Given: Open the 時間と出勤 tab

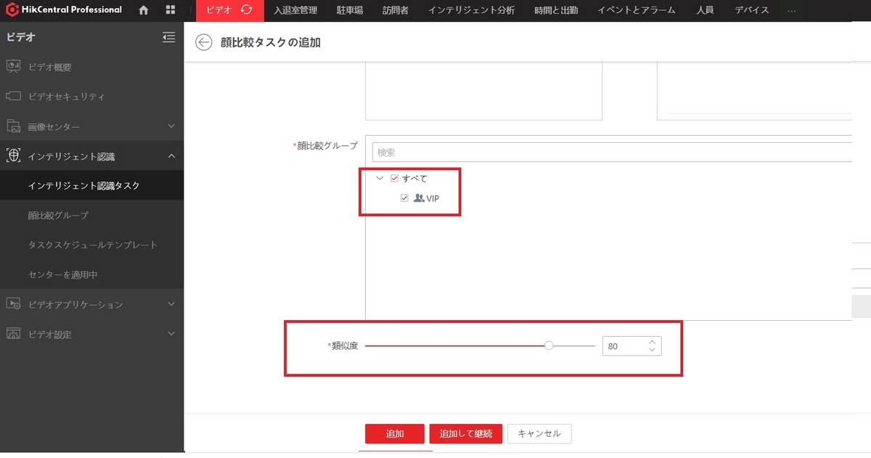Looking at the screenshot, I should pos(556,10).
